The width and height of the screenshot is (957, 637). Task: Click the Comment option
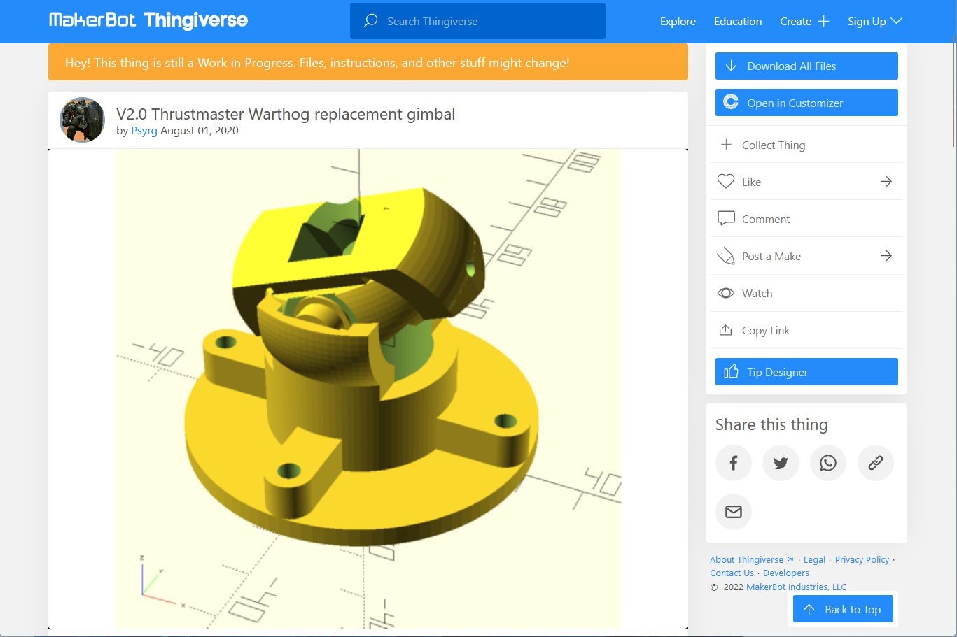[x=806, y=219]
